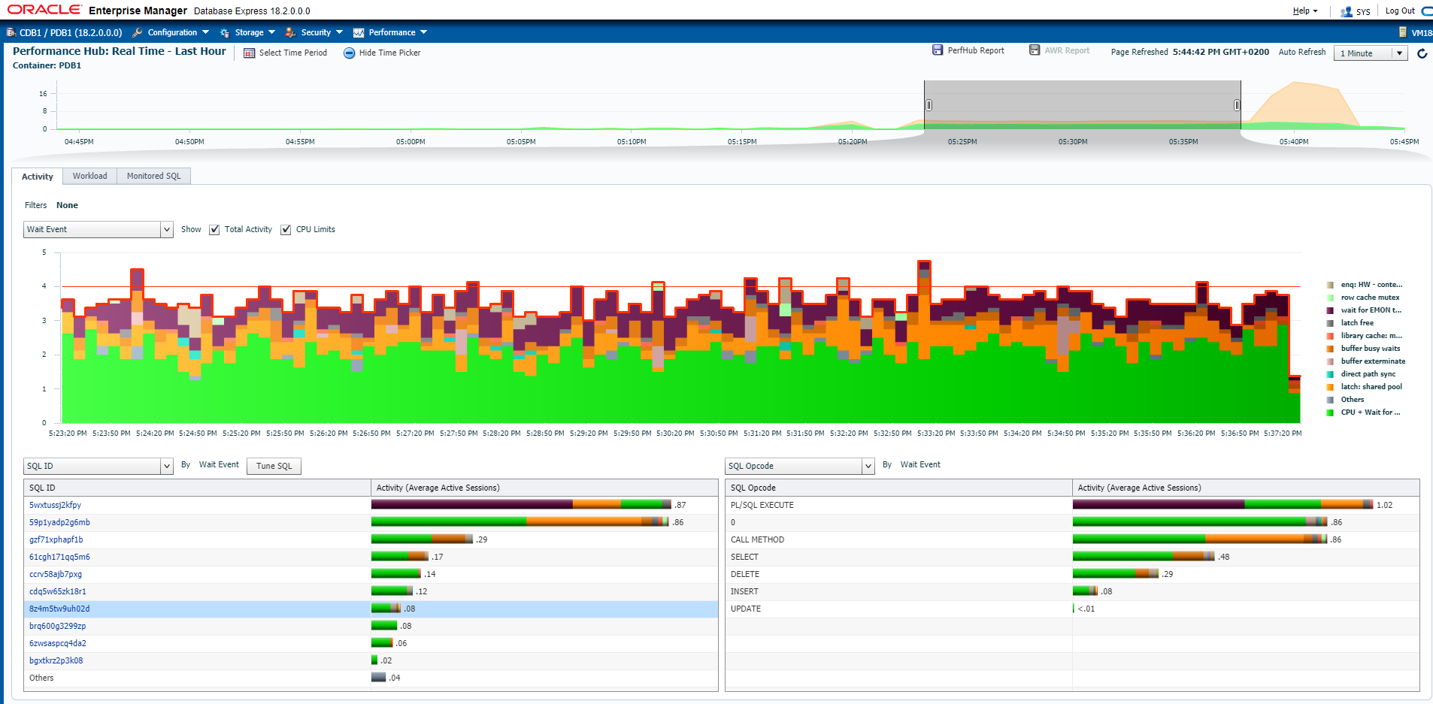The height and width of the screenshot is (704, 1433).
Task: Click the buffer busy waits legend swatch
Action: click(1330, 349)
